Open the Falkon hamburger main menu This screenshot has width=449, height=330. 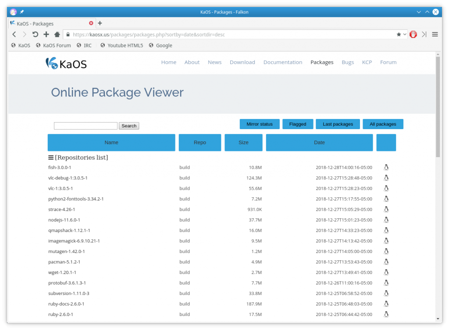(435, 35)
